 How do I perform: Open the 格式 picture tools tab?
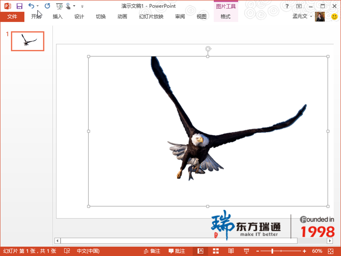pyautogui.click(x=225, y=17)
